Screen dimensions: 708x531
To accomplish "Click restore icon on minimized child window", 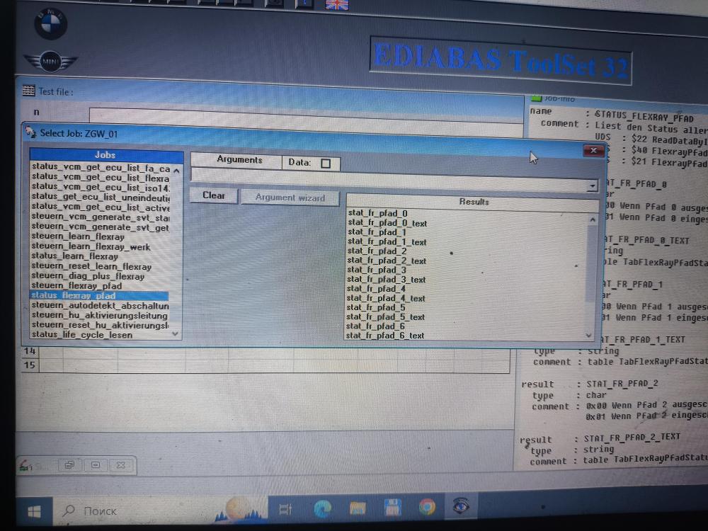I will click(x=69, y=464).
